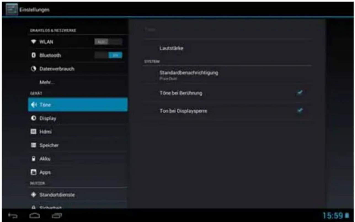Viewport: 355px width, 222px height.
Task: Select the Hdmi settings entry
Action: [78, 132]
